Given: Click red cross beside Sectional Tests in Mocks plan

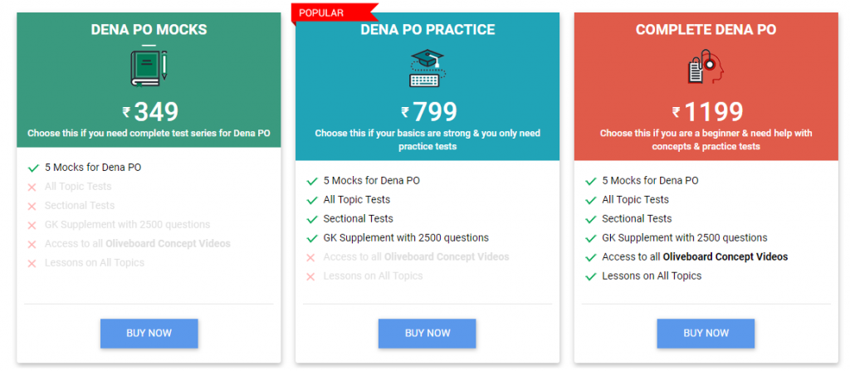Looking at the screenshot, I should click(x=32, y=206).
